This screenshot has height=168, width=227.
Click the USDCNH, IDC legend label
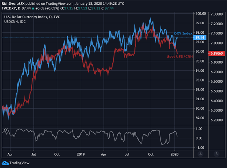click(x=15, y=22)
